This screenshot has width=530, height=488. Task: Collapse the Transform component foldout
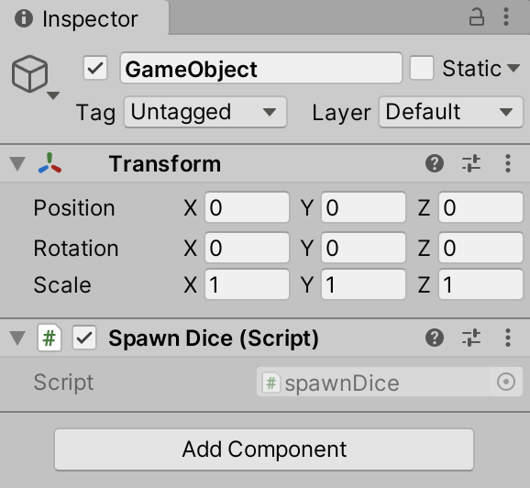[17, 163]
